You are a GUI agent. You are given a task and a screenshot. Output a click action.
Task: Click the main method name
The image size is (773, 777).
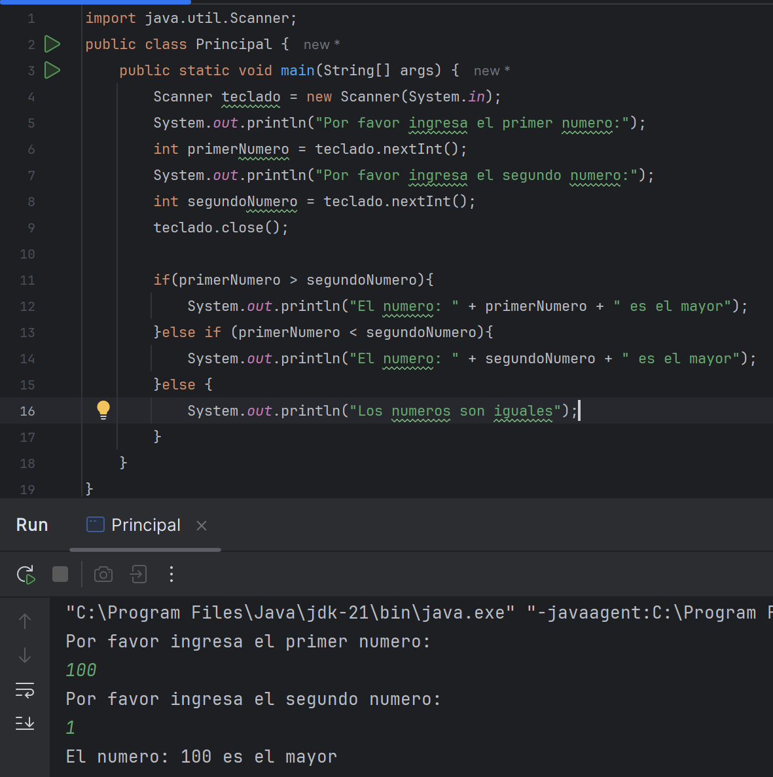click(297, 70)
